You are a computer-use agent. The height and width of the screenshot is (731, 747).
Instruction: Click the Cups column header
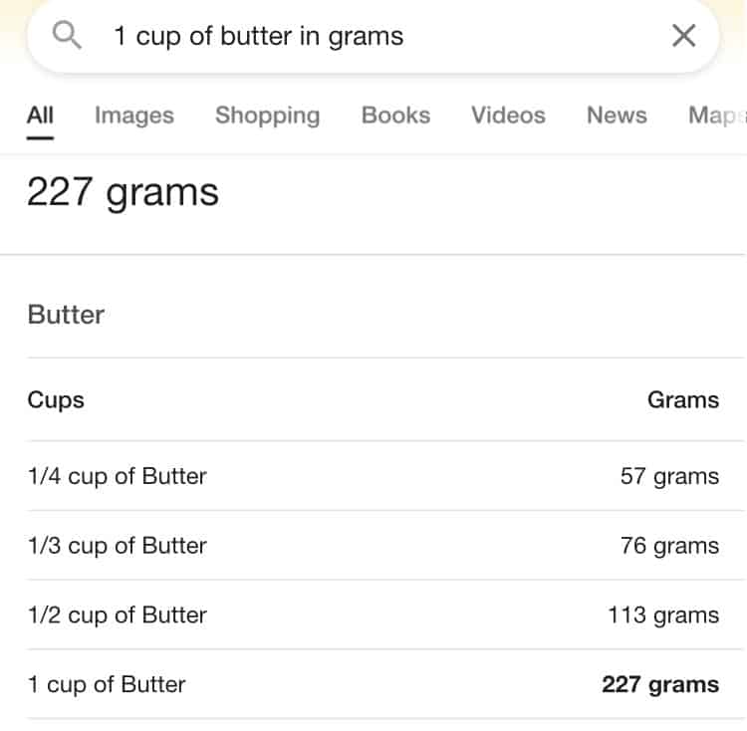[x=56, y=400]
